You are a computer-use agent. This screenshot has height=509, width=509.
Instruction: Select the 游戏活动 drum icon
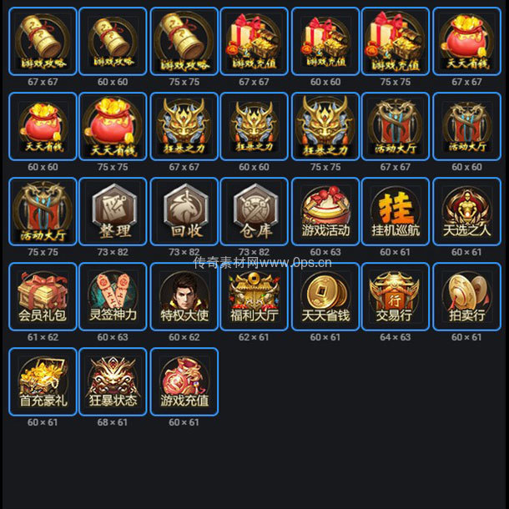tap(325, 211)
